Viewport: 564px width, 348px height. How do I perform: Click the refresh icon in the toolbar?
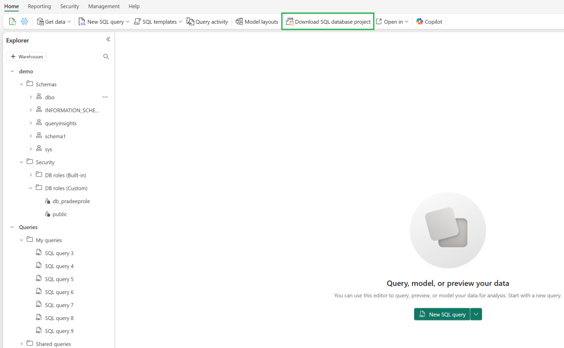[x=13, y=21]
